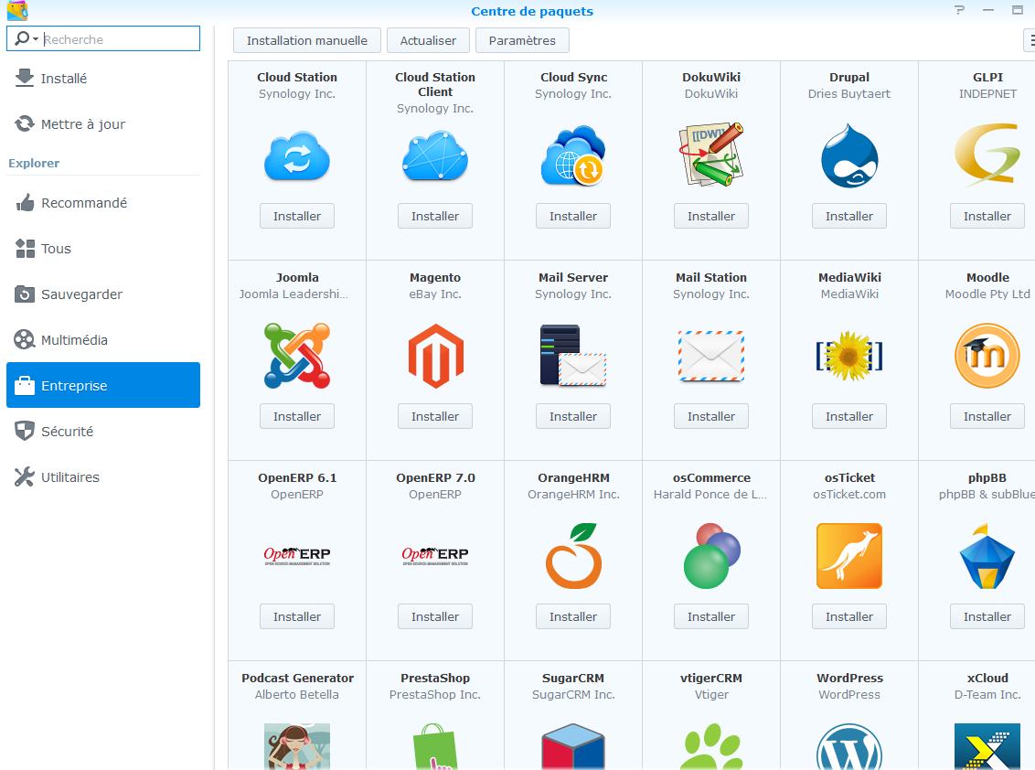Open the osTicket kangaroo icon

coord(849,556)
